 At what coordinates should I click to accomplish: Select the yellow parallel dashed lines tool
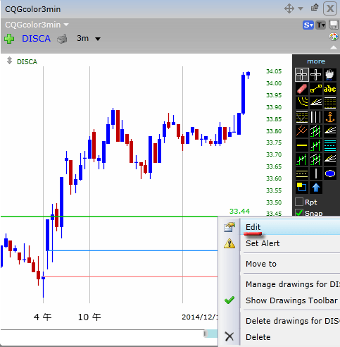coord(301,173)
